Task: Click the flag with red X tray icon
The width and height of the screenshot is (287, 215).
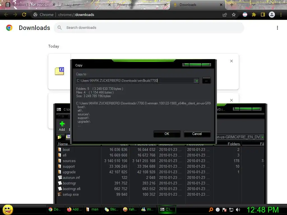Action: (x=224, y=210)
